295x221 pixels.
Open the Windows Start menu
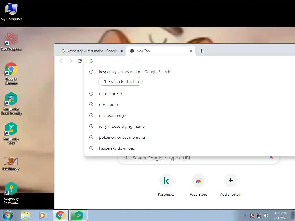(x=8, y=215)
